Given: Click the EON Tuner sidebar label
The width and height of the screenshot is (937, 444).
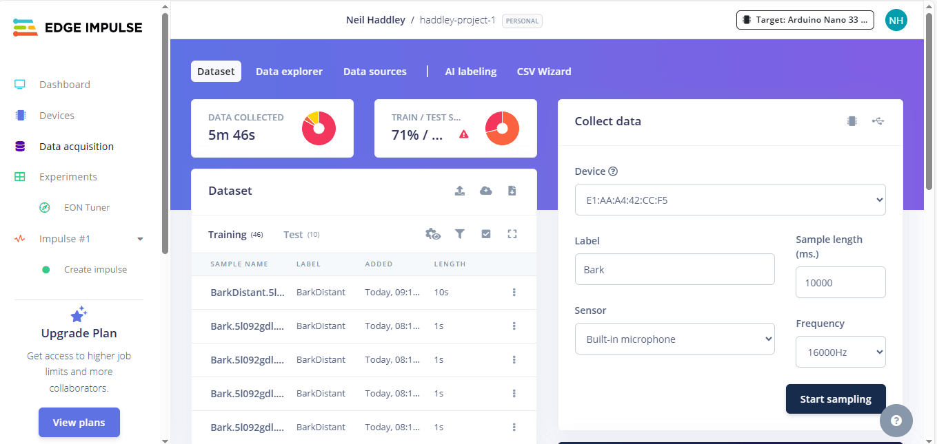Looking at the screenshot, I should (87, 207).
